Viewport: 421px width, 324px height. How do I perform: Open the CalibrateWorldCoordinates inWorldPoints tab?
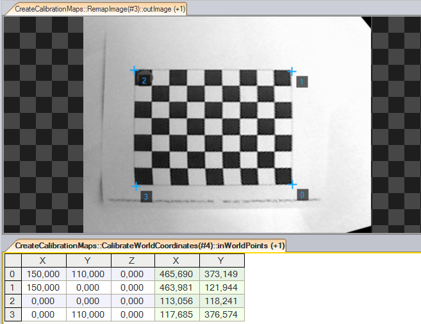pos(145,246)
